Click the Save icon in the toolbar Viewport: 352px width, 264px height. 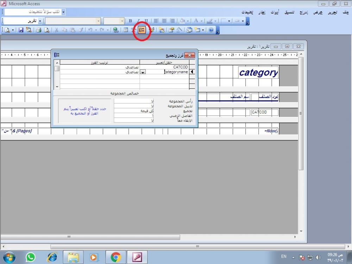click(x=21, y=30)
